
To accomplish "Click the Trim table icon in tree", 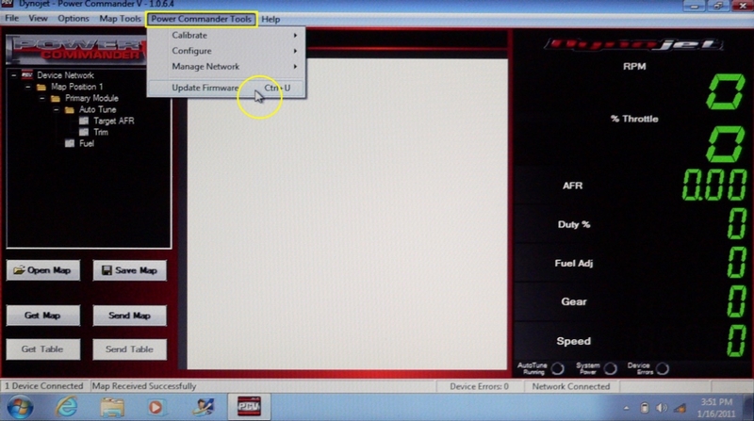I will (83, 133).
